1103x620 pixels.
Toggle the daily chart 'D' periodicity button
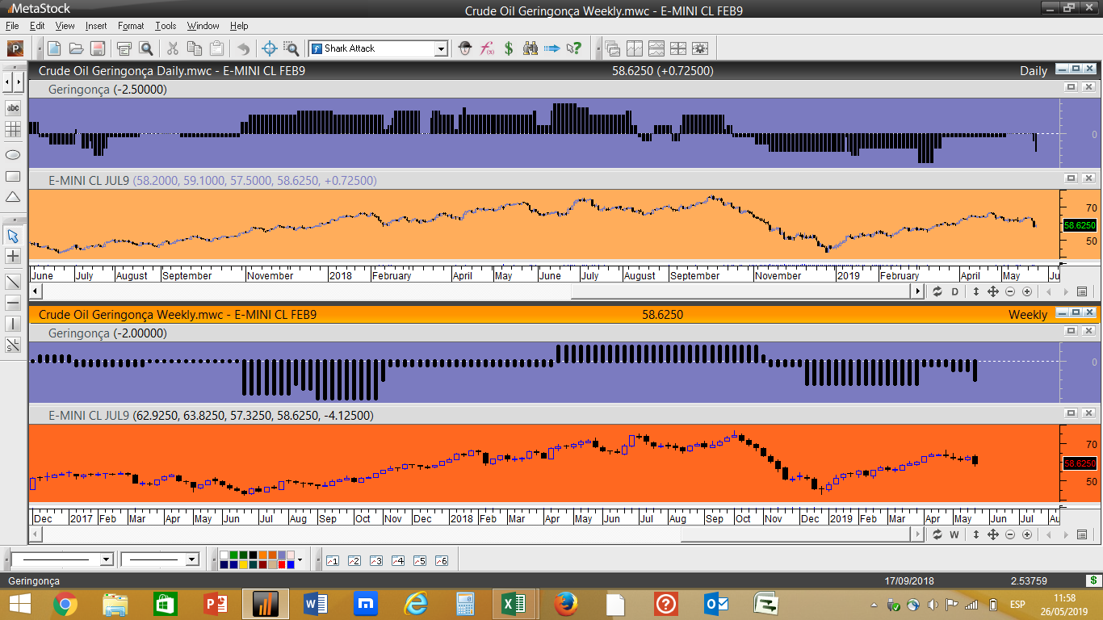[954, 292]
